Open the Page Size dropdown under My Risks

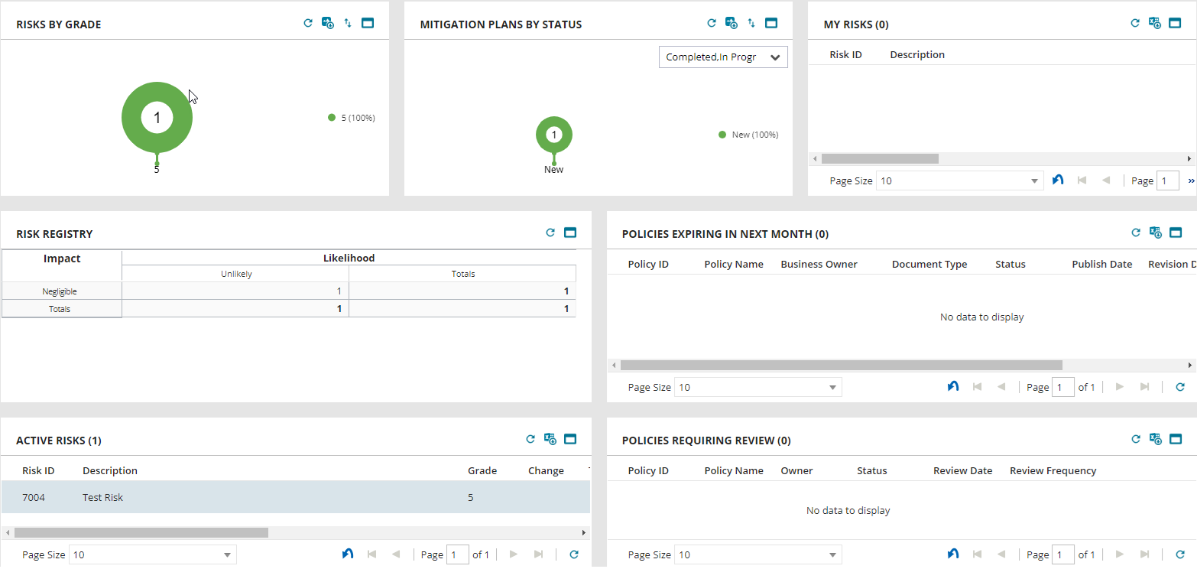click(959, 180)
